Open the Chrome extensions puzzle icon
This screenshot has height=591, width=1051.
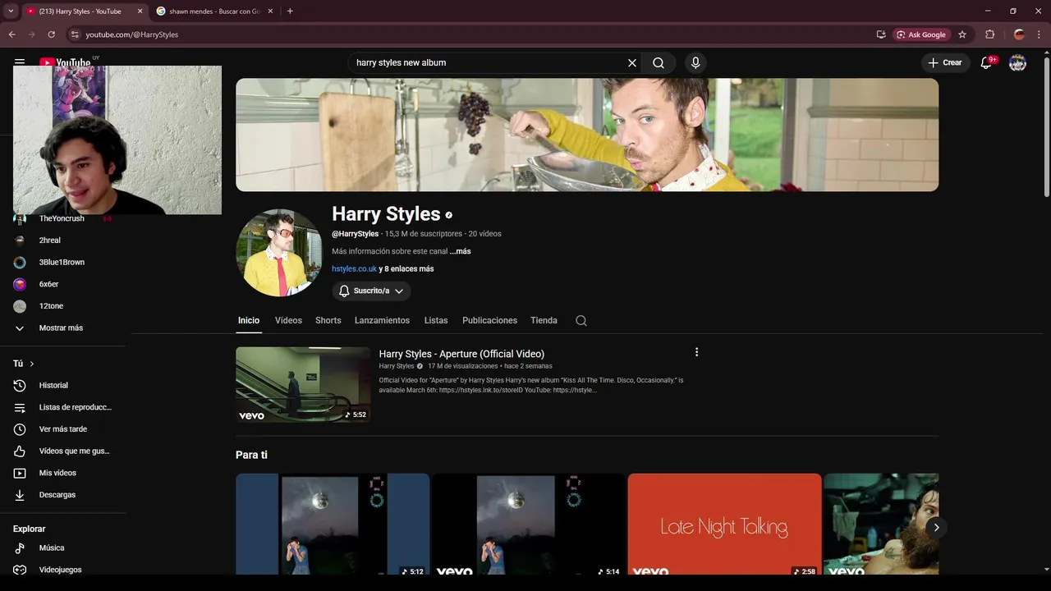989,34
